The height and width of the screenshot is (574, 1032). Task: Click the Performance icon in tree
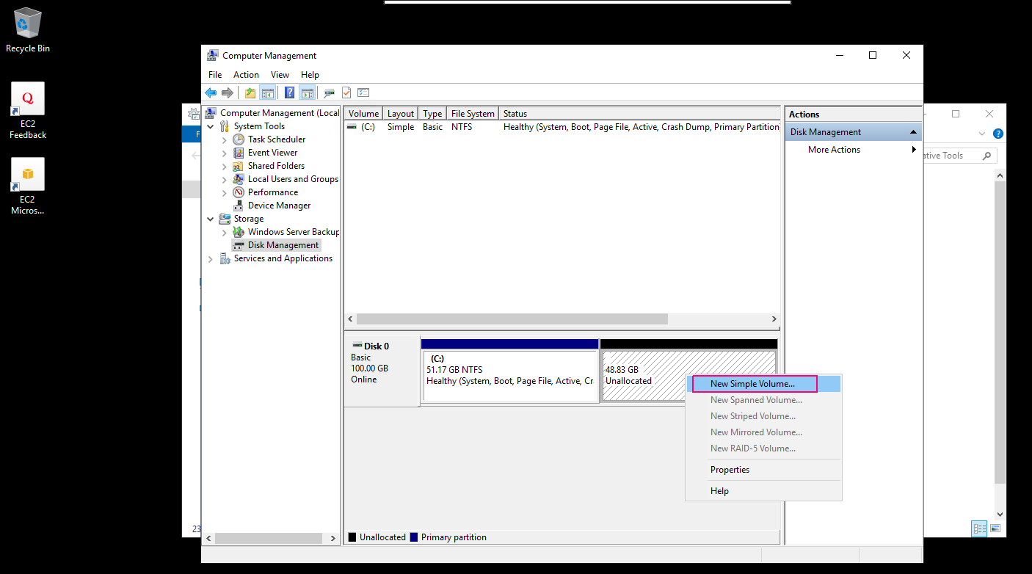click(239, 192)
